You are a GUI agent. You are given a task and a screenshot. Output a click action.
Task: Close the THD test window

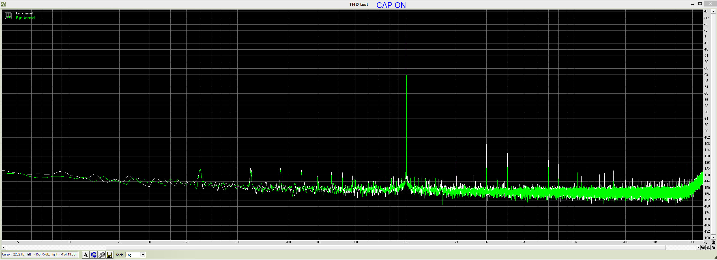tap(710, 4)
